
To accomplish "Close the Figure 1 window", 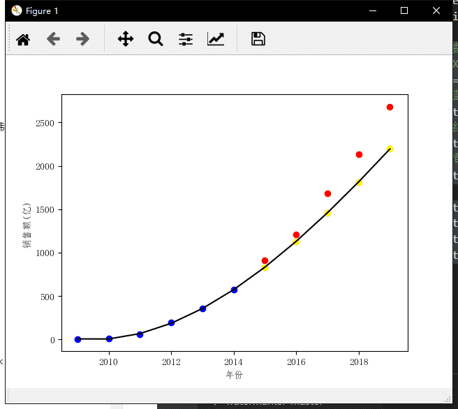I will [436, 10].
